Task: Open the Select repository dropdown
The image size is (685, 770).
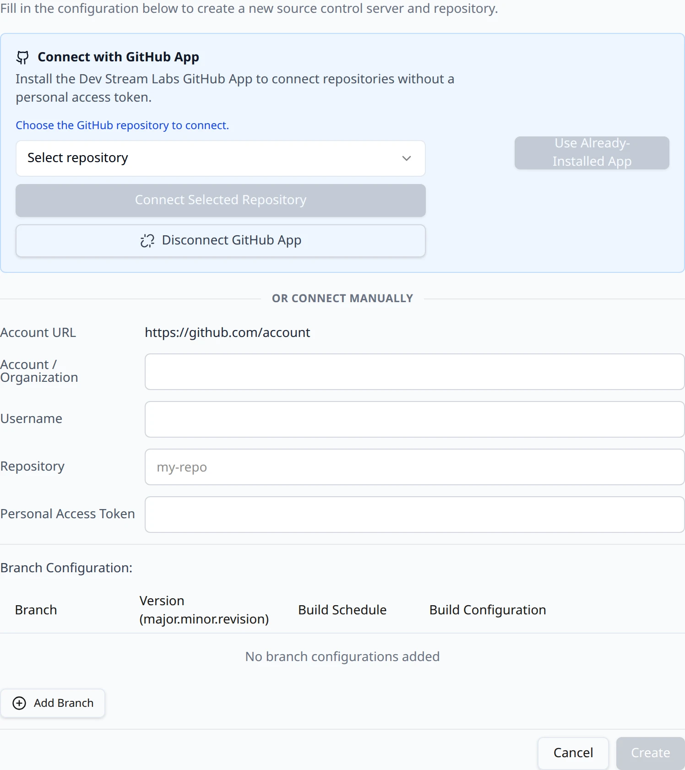Action: tap(221, 158)
